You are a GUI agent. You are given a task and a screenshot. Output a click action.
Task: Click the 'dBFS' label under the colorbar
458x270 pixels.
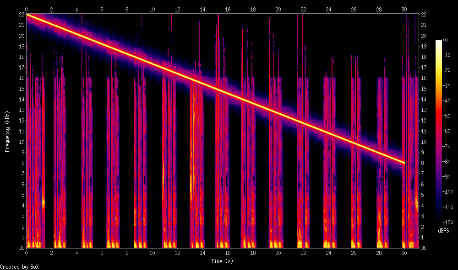point(443,231)
